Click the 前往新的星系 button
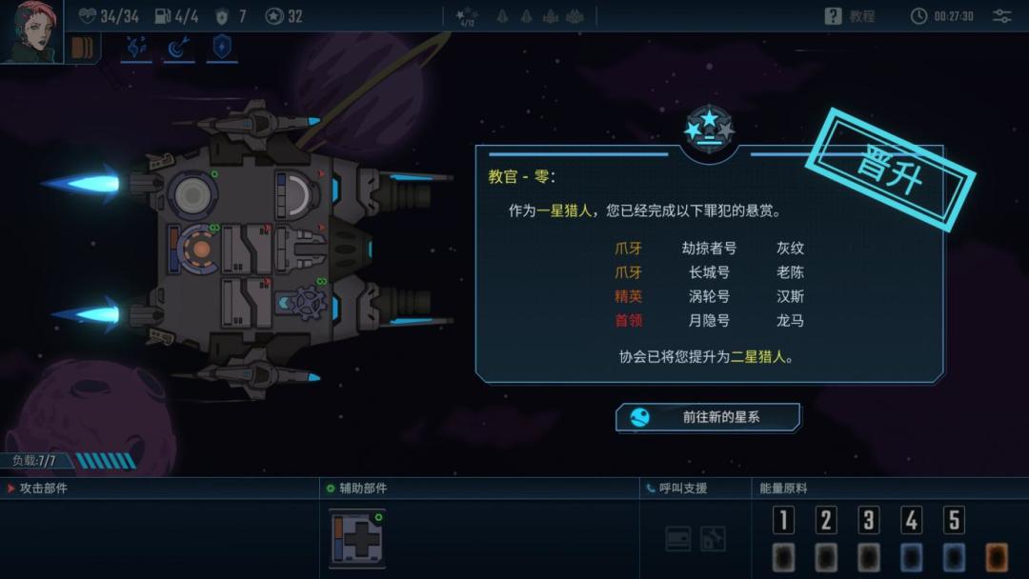Screen dimensions: 1029x579 [707, 417]
